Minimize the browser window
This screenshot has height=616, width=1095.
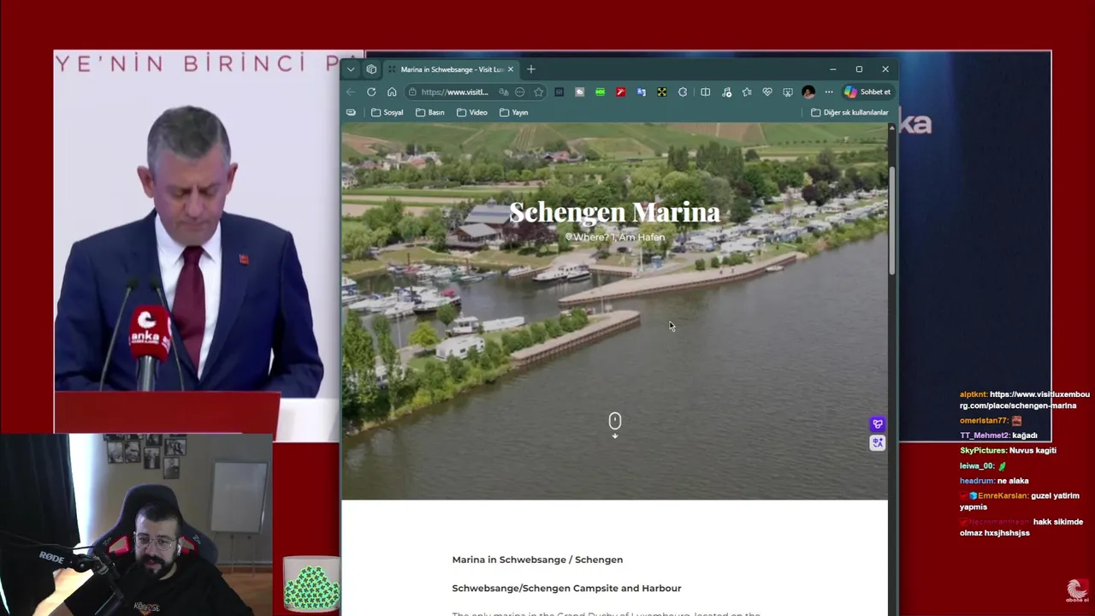833,69
